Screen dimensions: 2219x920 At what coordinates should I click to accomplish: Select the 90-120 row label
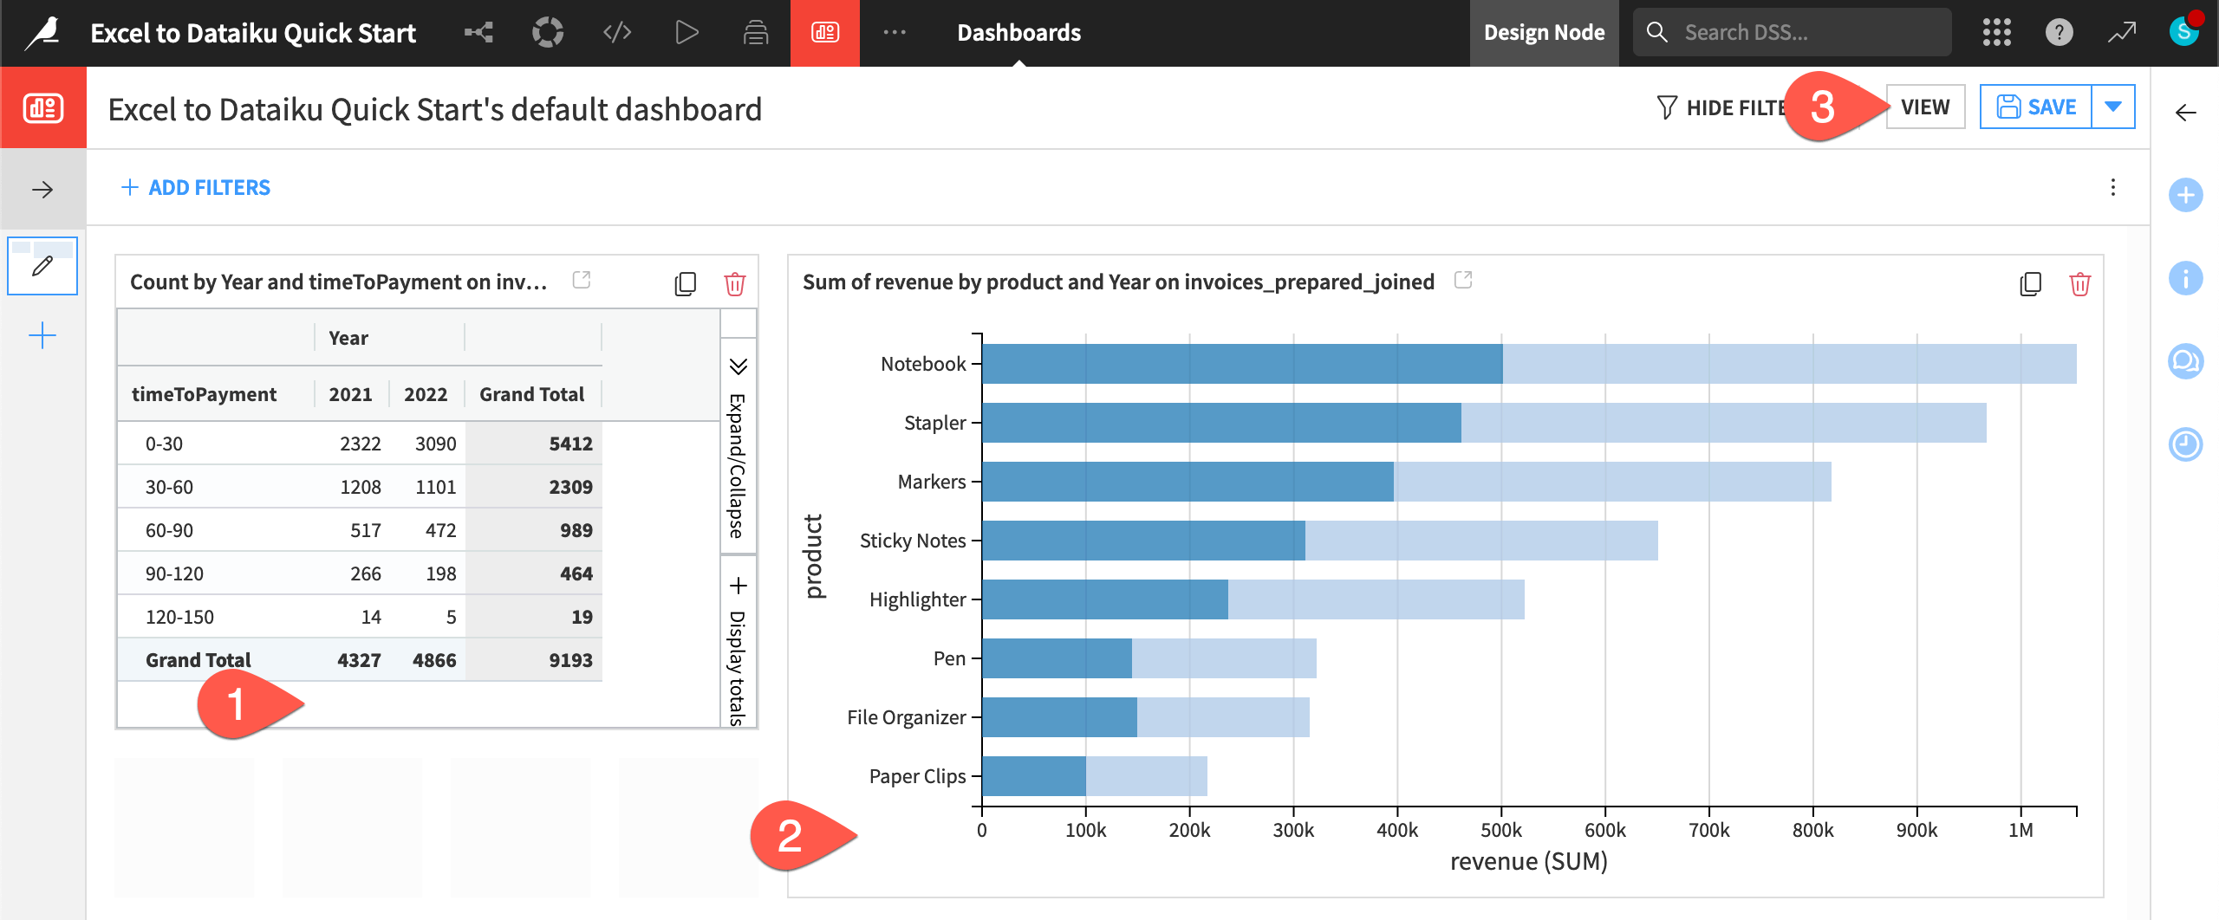coord(174,573)
